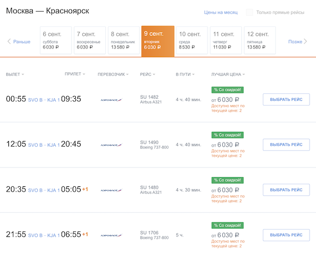Click green discount badge on 00:55 flight
The width and height of the screenshot is (316, 257).
click(x=227, y=90)
